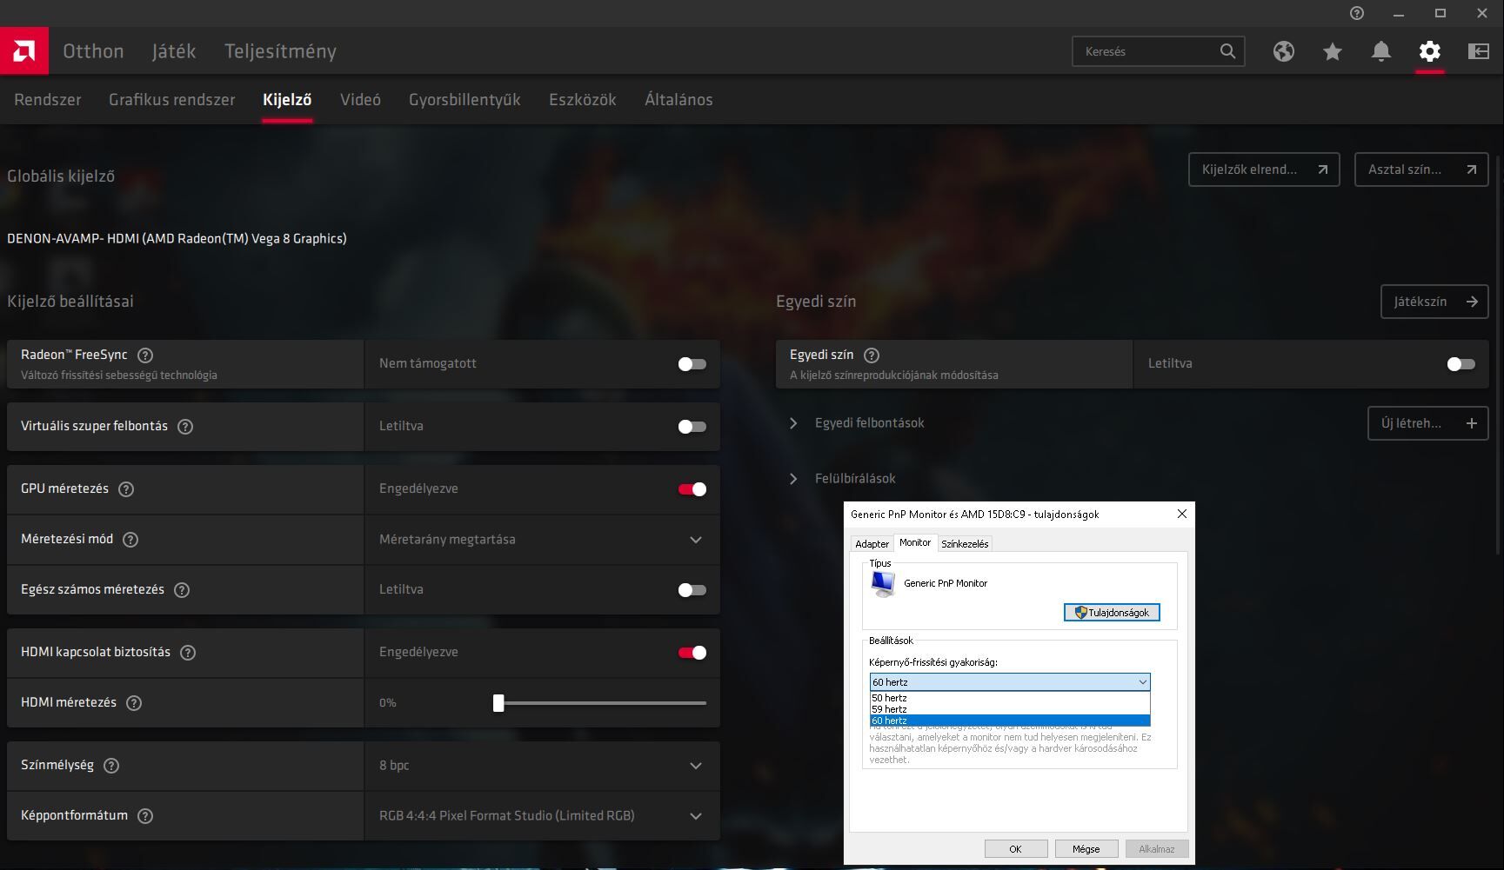Confirm dialog with OK button
Image resolution: width=1504 pixels, height=870 pixels.
coord(1015,849)
